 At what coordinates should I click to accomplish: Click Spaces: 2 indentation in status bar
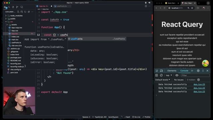click(x=86, y=117)
